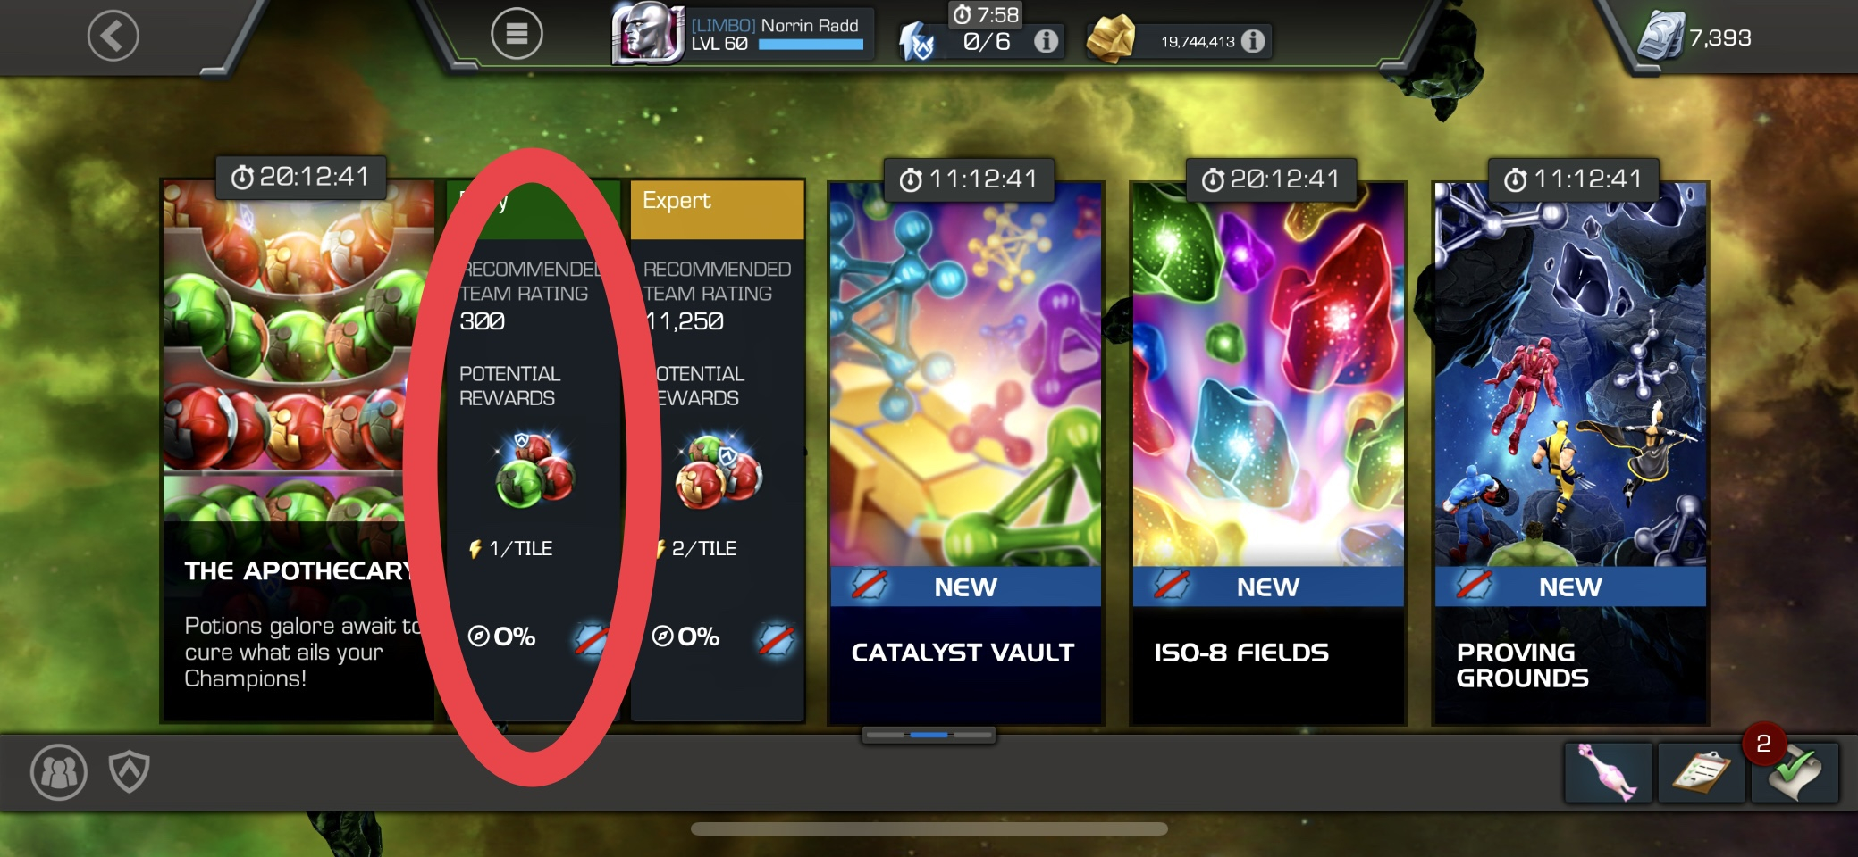Tap the Norrin Radd profile avatar

647,33
